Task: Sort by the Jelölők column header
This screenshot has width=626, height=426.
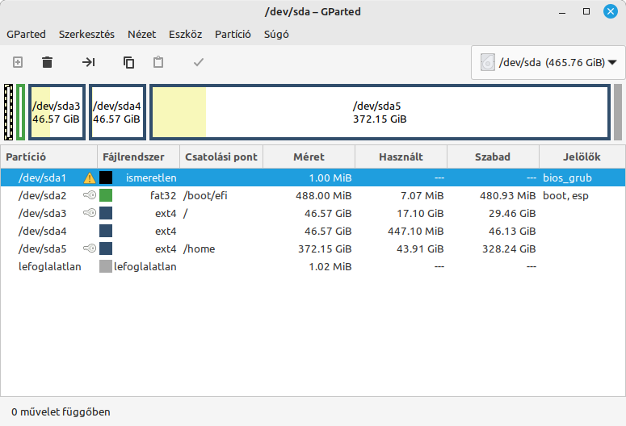Action: (x=582, y=157)
